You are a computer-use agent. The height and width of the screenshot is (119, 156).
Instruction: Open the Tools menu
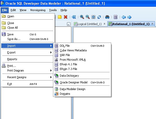53,10
